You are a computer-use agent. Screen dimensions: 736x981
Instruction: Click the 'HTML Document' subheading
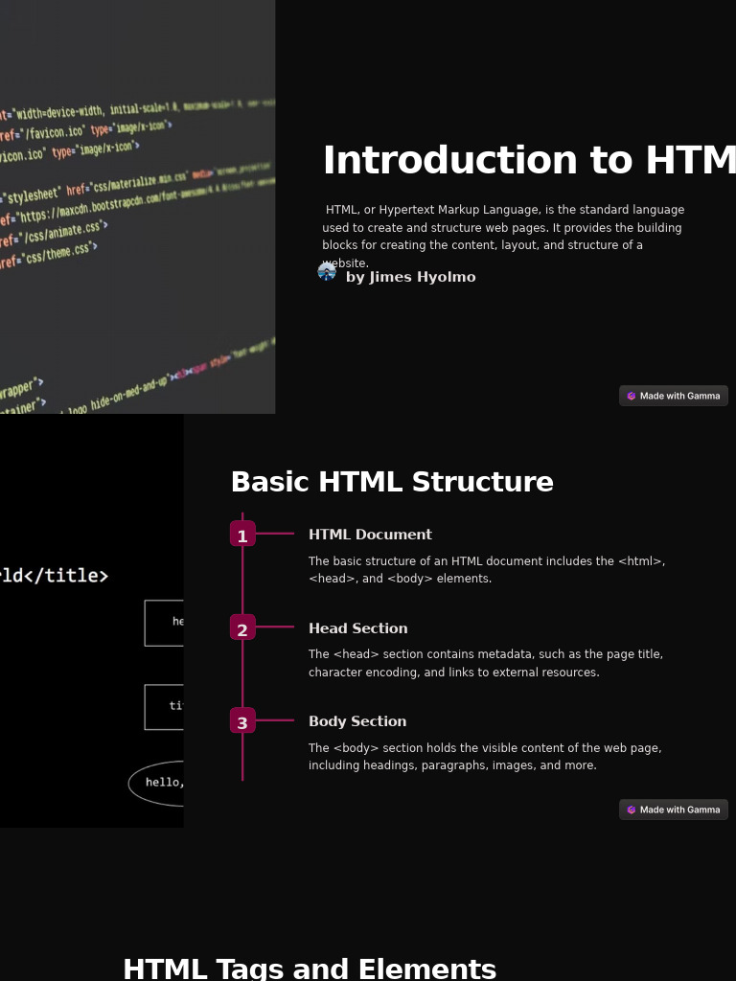pos(370,535)
